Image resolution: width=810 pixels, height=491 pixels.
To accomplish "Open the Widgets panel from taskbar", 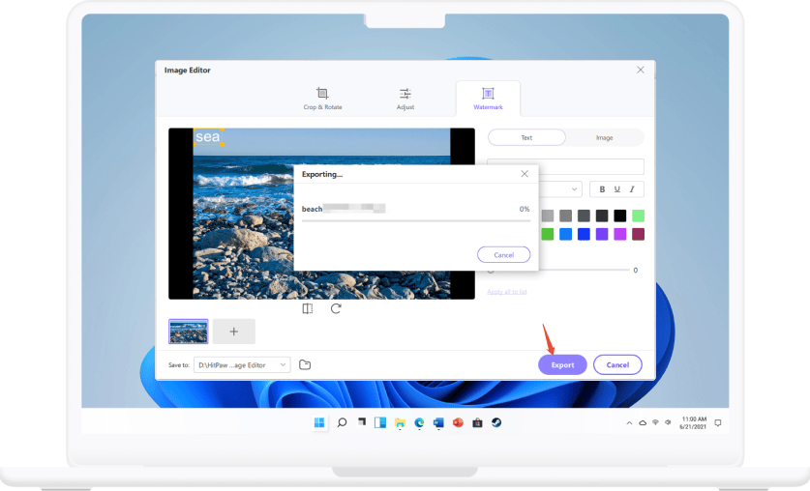I will click(380, 423).
